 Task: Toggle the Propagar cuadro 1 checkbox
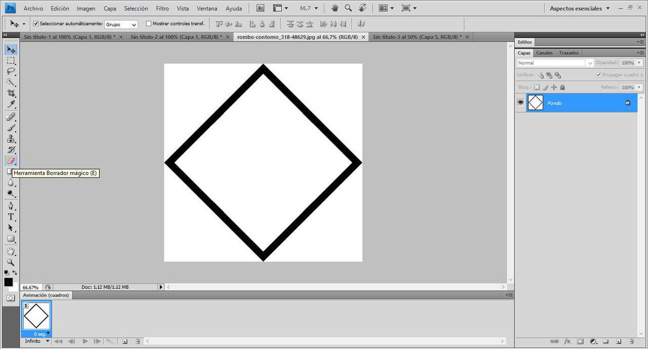pos(599,75)
